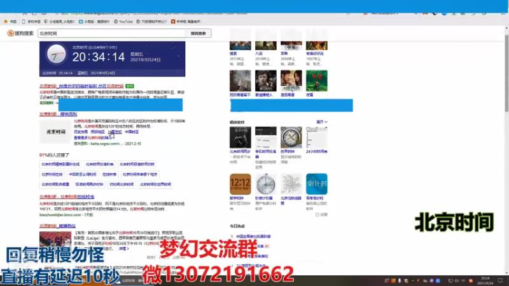Open the 高考倒计时 app icon

(316, 184)
